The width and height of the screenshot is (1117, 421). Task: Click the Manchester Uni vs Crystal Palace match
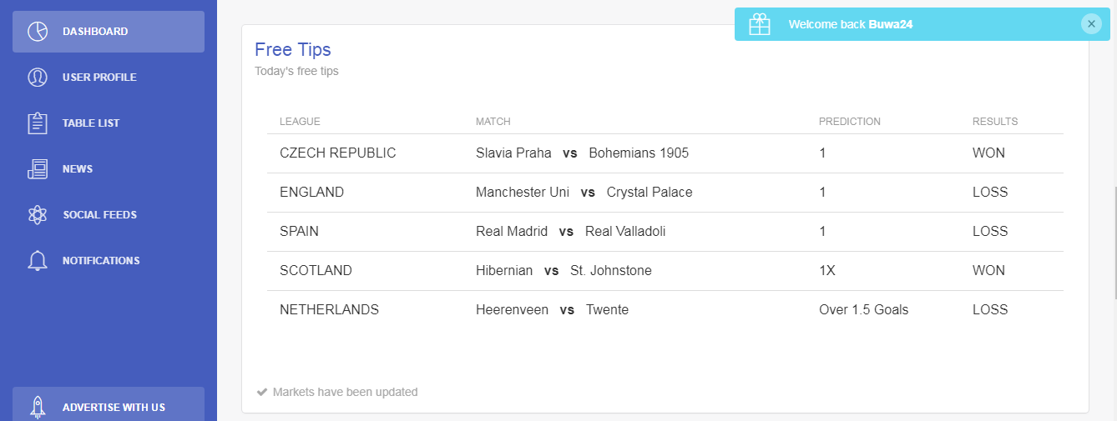[x=584, y=193]
